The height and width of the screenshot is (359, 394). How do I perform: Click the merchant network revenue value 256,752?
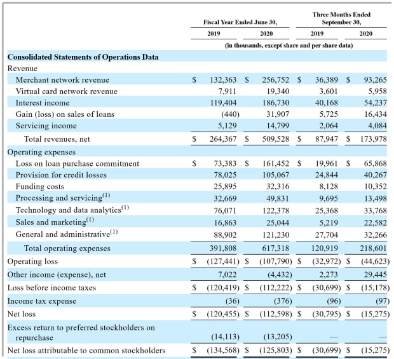point(276,80)
